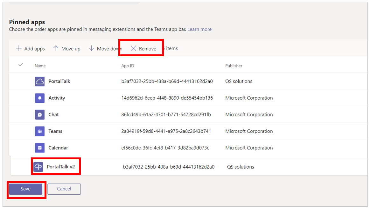
Task: Click the Save button
Action: coord(25,189)
